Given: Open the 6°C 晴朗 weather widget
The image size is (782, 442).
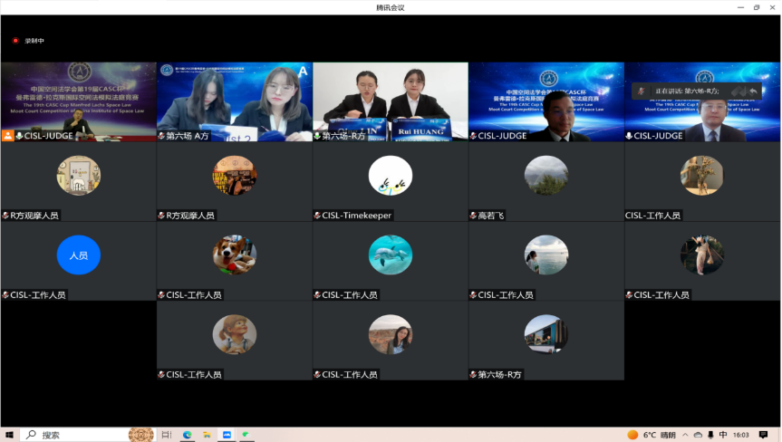Looking at the screenshot, I should (652, 435).
